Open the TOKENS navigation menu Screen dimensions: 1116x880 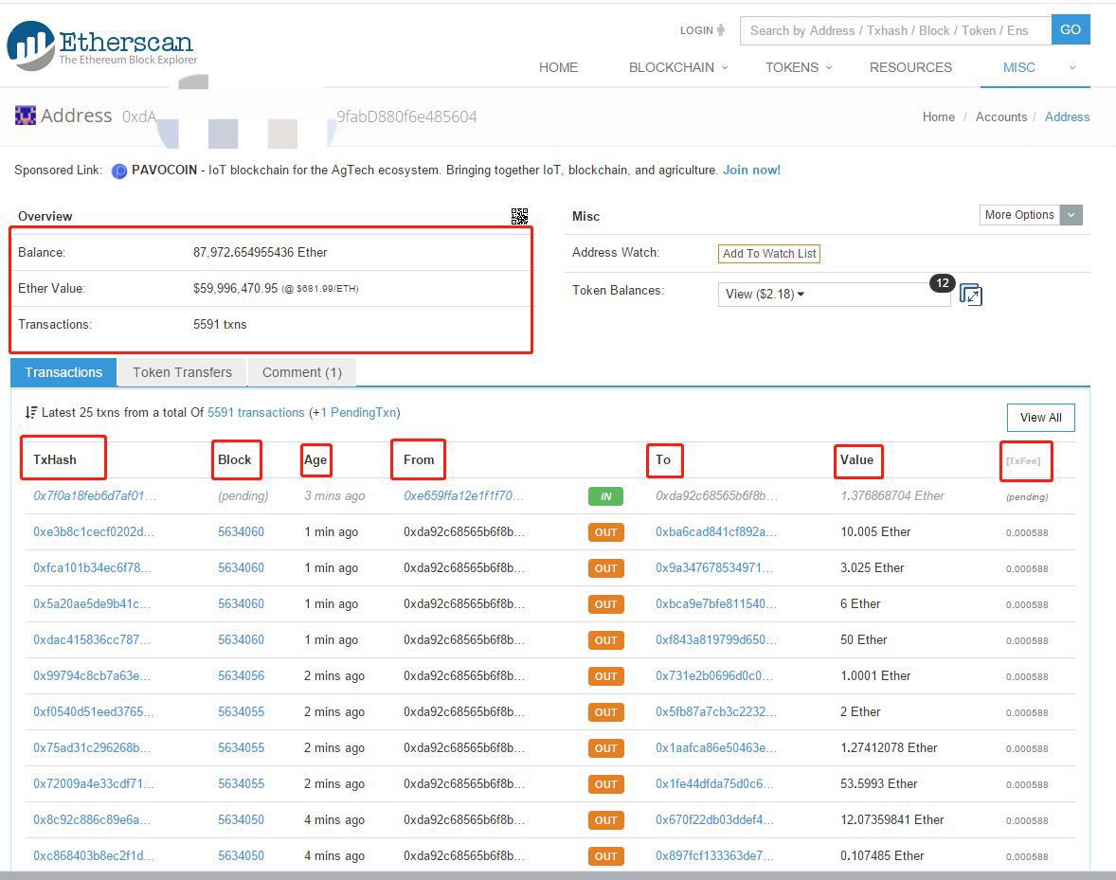[798, 67]
